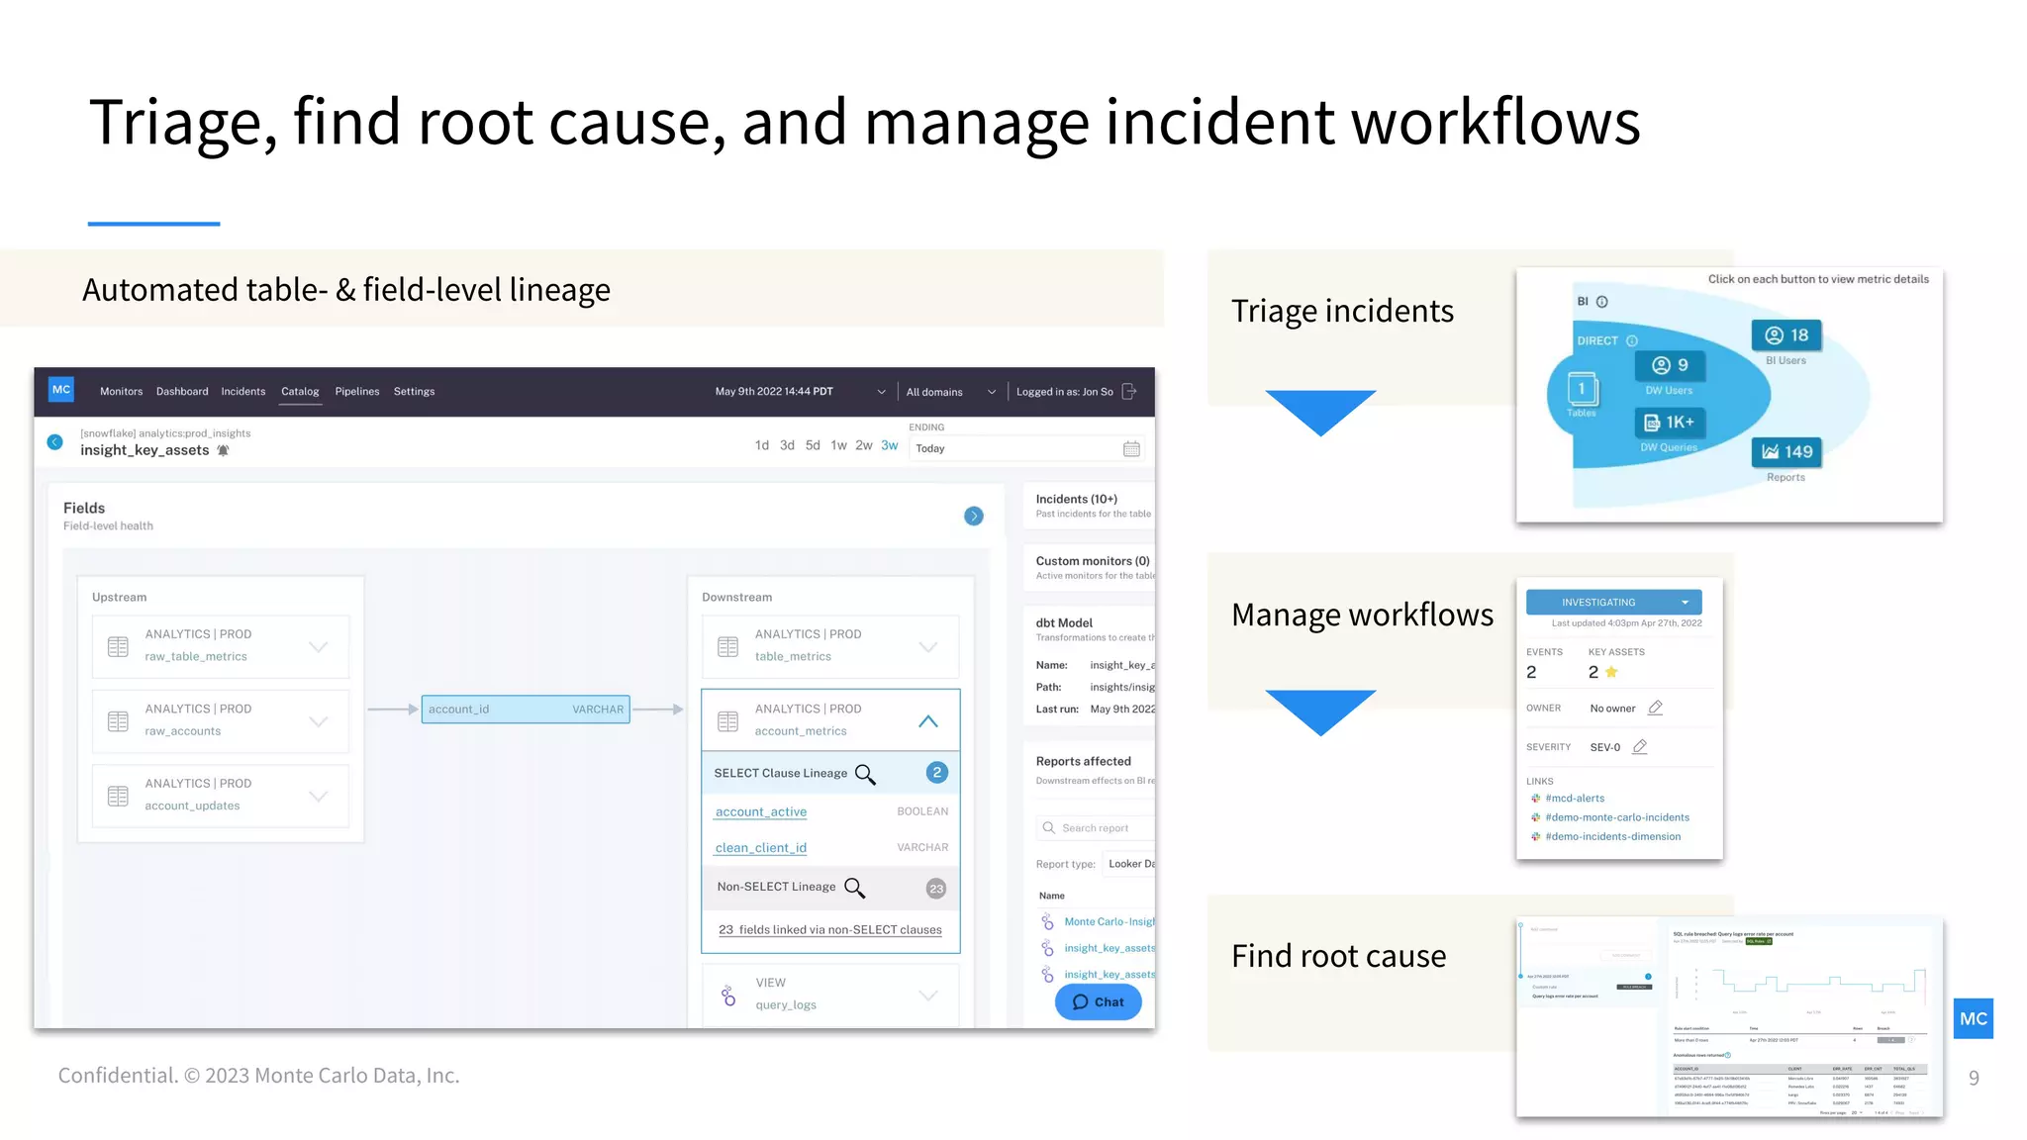Viewport: 2027px width, 1140px height.
Task: Open the clean_client_id field link
Action: (761, 848)
